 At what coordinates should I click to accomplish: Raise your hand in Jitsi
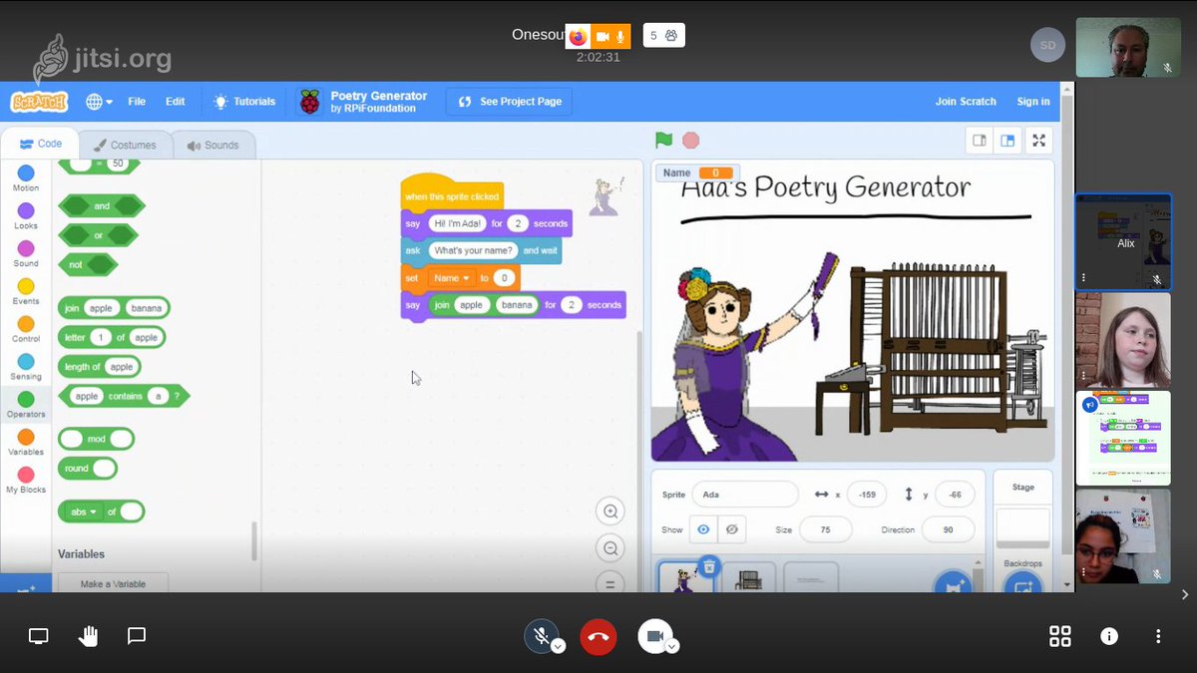point(88,636)
